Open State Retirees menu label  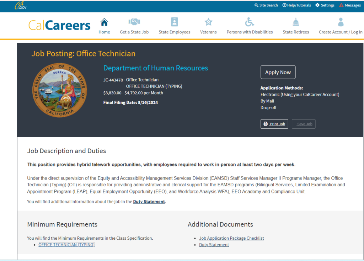[x=296, y=32]
